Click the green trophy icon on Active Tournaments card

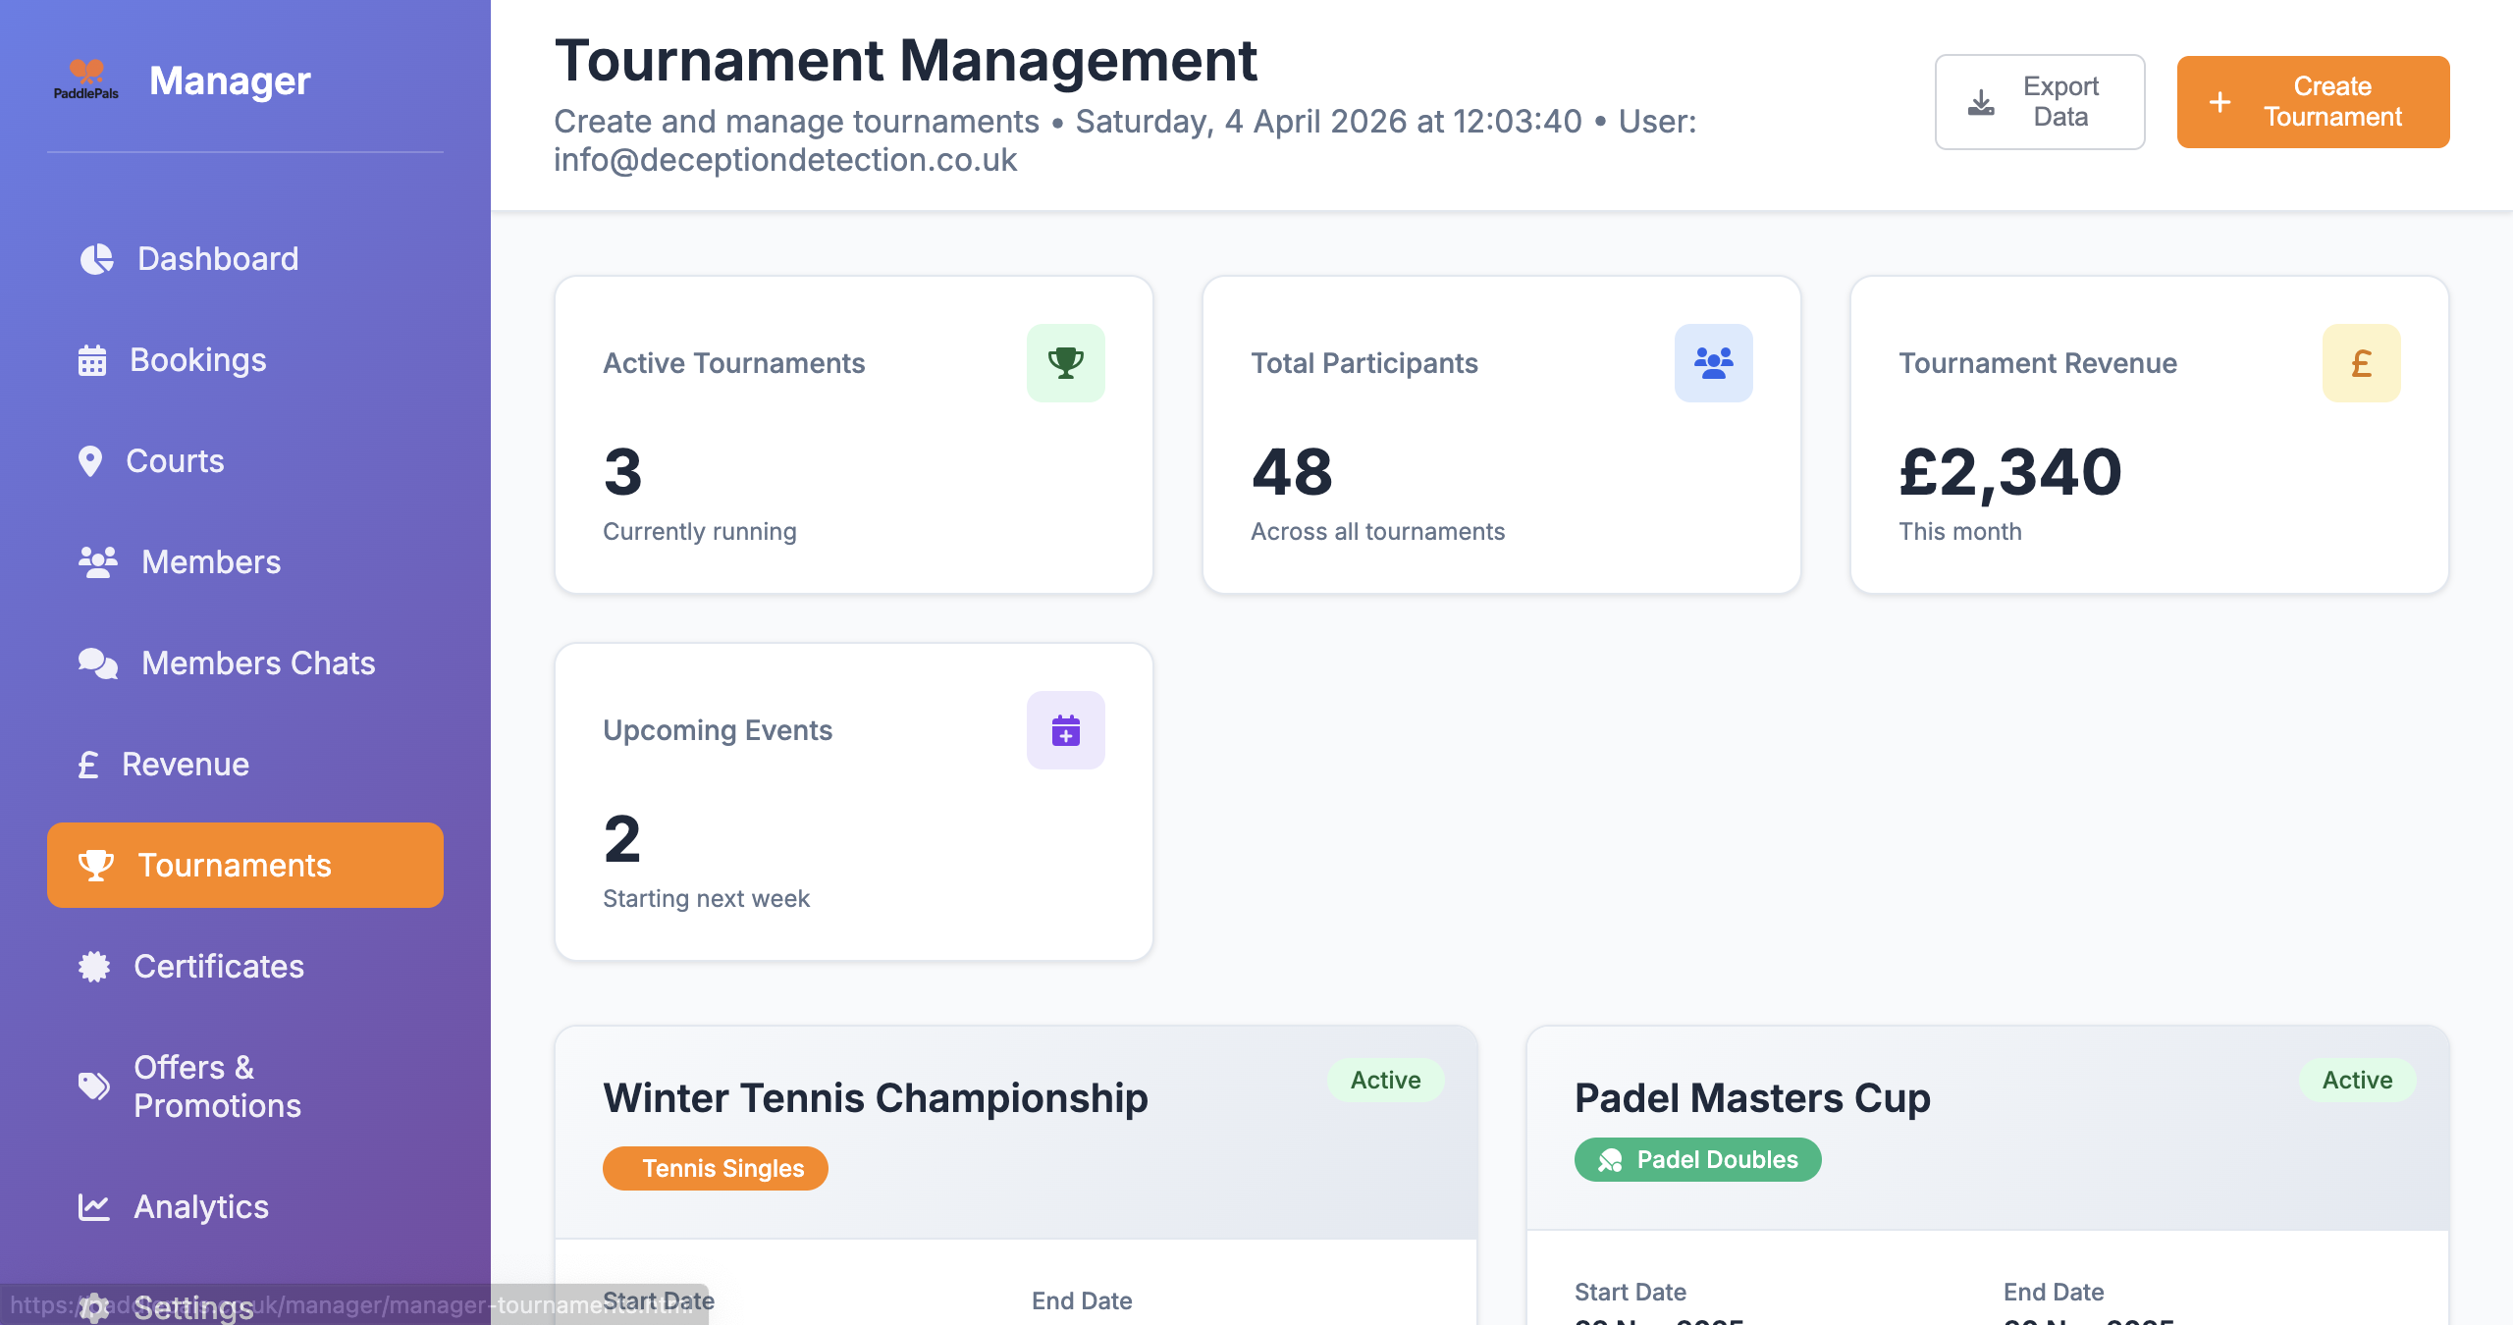coord(1066,363)
